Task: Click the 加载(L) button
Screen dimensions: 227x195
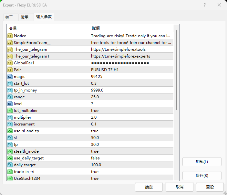Action: (202, 162)
